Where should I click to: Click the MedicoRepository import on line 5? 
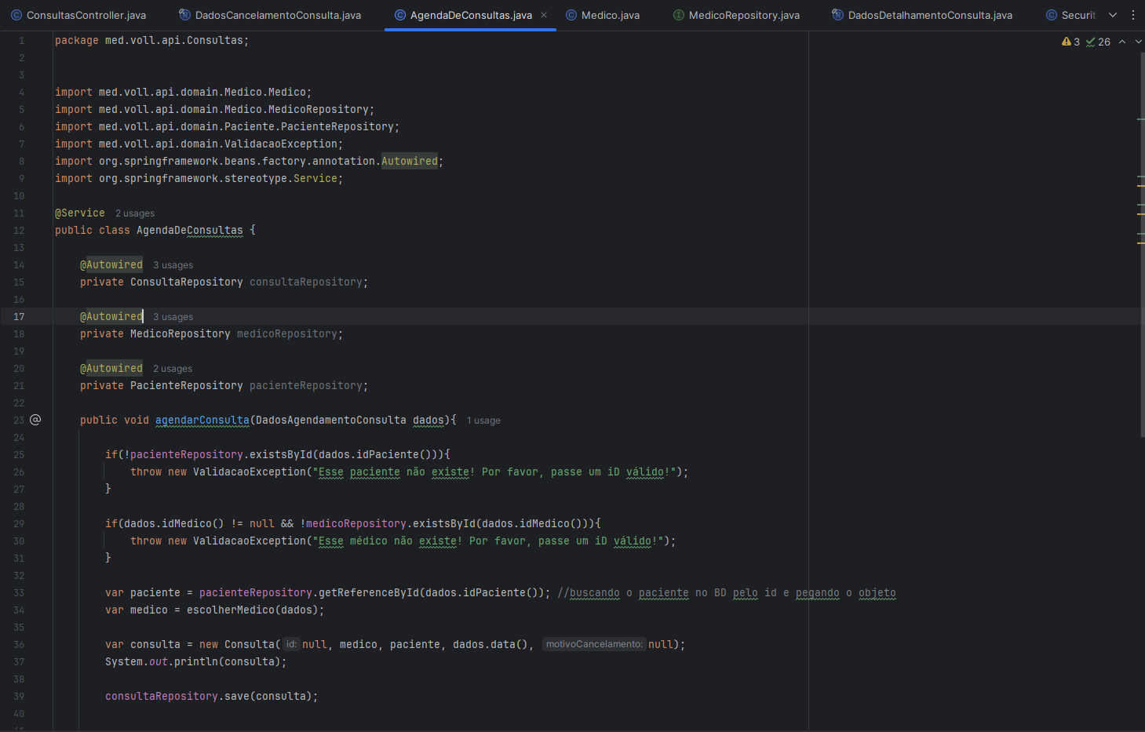(x=215, y=109)
